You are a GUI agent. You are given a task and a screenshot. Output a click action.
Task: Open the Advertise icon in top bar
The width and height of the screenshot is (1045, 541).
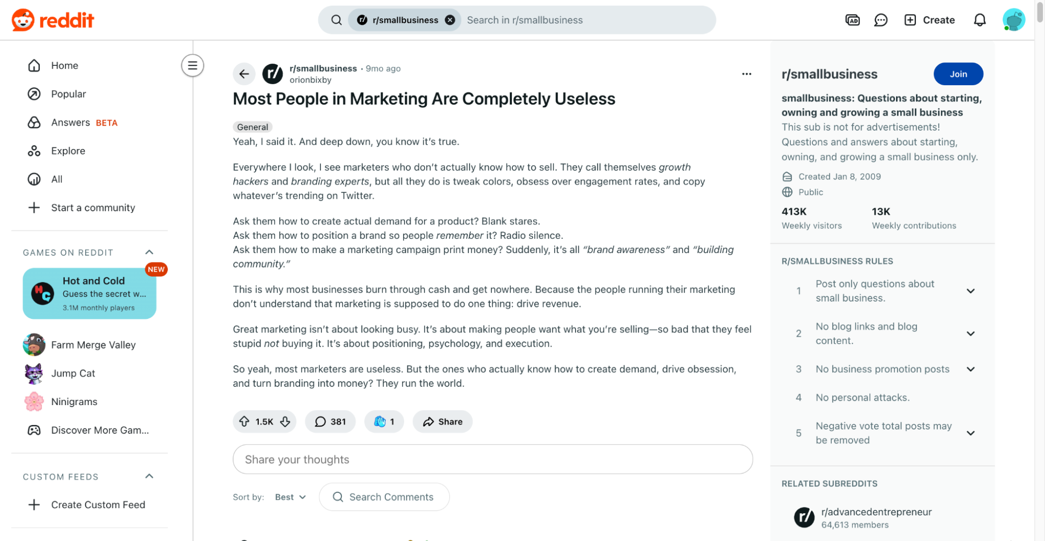[x=852, y=19]
